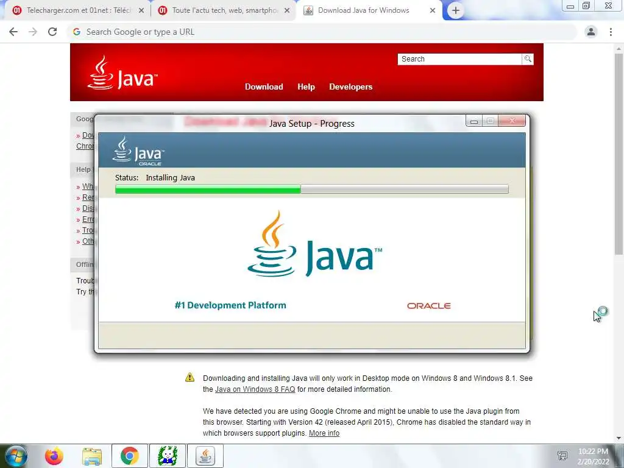Click the scrollbar down arrow
Screen dimensions: 624x468
(619, 438)
